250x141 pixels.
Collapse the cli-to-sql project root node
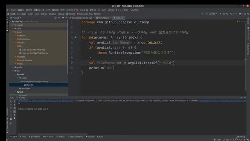(11, 22)
